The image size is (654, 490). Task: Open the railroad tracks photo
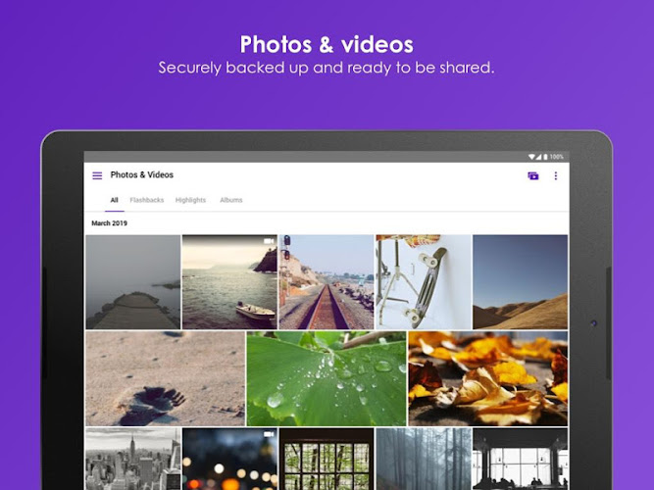[327, 282]
